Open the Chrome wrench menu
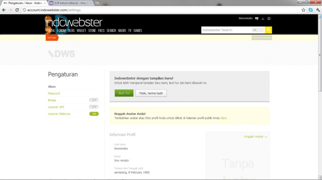 pos(317,10)
